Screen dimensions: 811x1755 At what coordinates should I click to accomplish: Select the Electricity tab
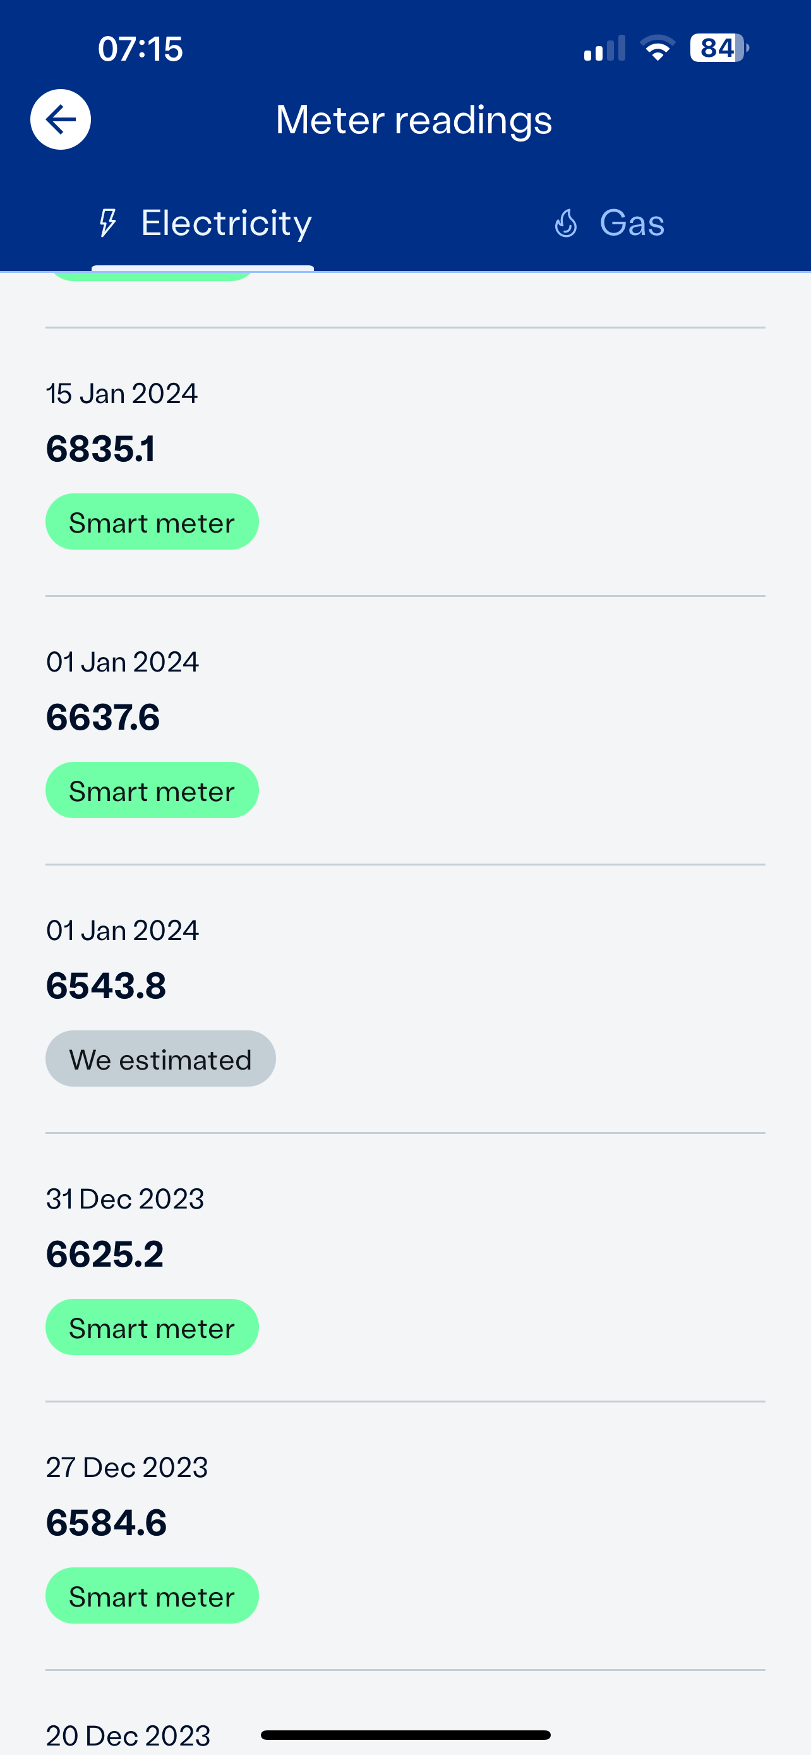pos(203,223)
